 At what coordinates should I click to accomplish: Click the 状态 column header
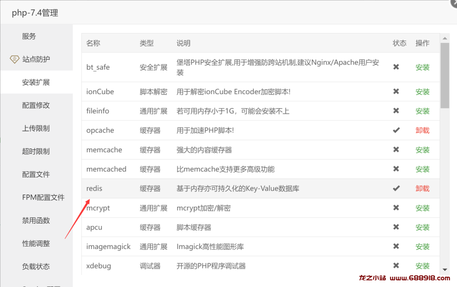pyautogui.click(x=399, y=43)
